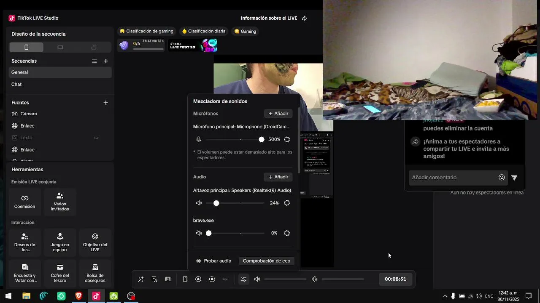Select the landscape layout icon
Viewport: 540px width, 303px height.
(x=60, y=47)
